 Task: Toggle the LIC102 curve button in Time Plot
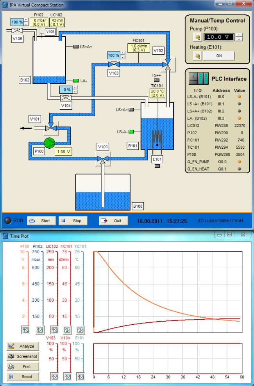[54, 330]
